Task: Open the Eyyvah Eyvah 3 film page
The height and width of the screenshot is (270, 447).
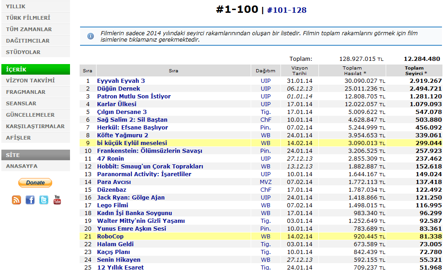Action: tap(121, 81)
